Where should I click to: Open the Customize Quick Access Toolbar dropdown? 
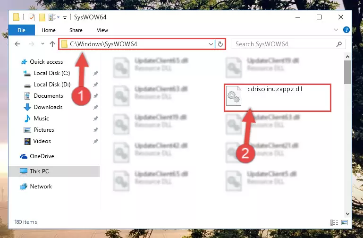(x=65, y=17)
